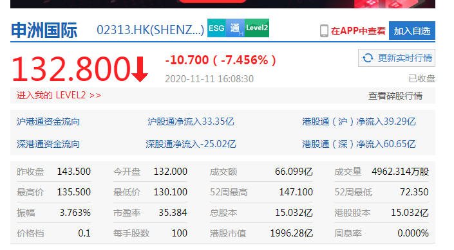This screenshot has height=250, width=454.
Task: Click 每手股数 value 100
Action: click(x=180, y=233)
